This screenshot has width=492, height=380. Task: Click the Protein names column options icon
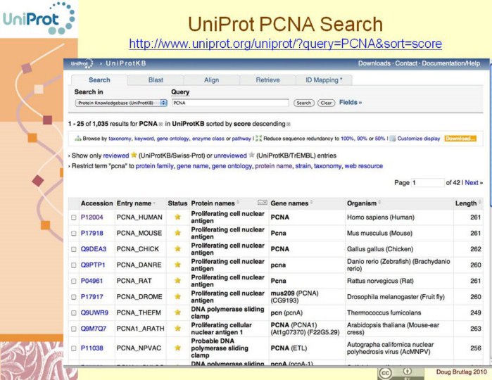tap(263, 203)
